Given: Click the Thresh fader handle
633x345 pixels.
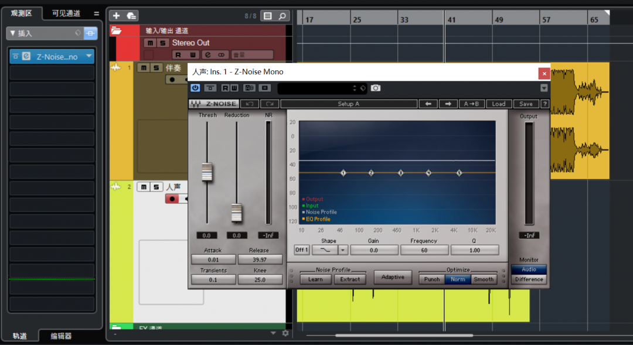Looking at the screenshot, I should click(x=207, y=172).
